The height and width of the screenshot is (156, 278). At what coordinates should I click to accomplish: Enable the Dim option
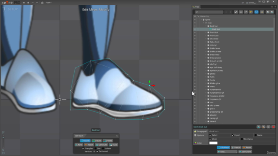coord(96,149)
